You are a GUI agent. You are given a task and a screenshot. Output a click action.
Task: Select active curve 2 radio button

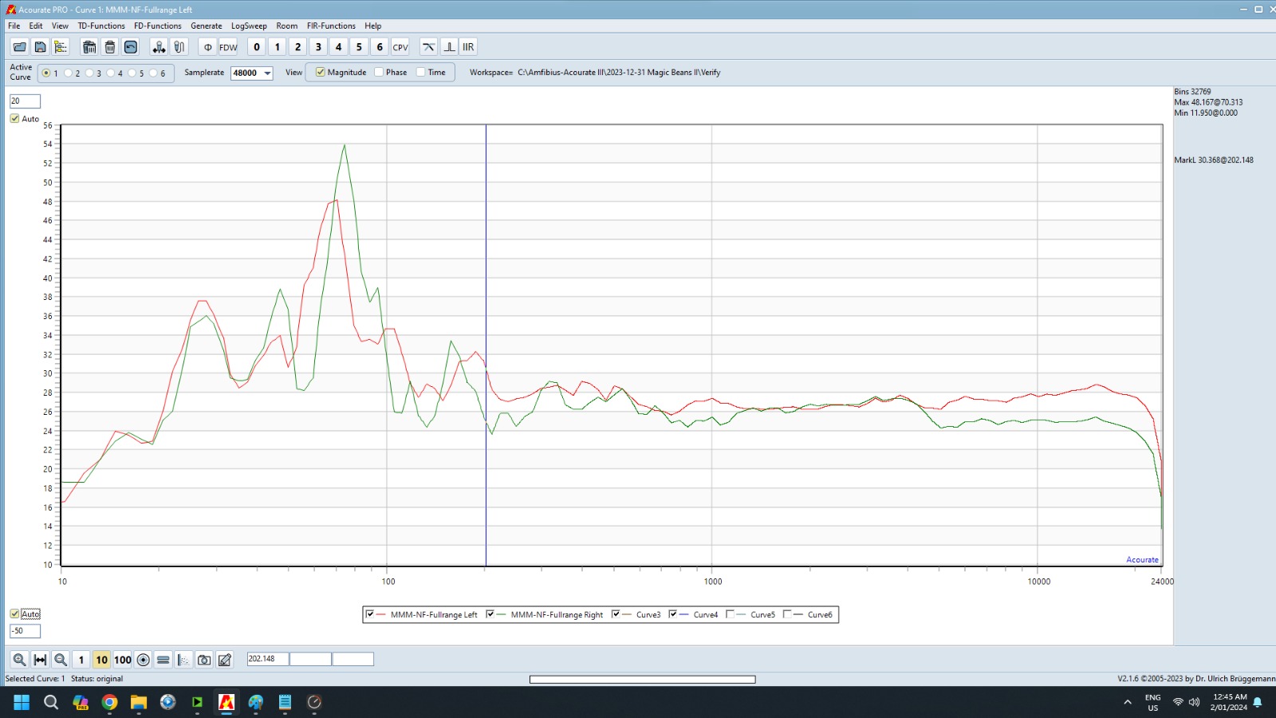pyautogui.click(x=68, y=73)
